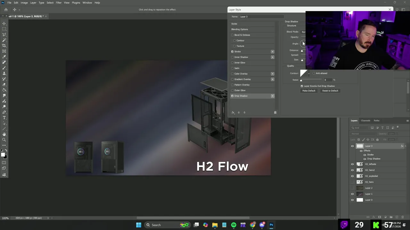The image size is (410, 230).
Task: Select the Zoom tool
Action: pos(4,140)
